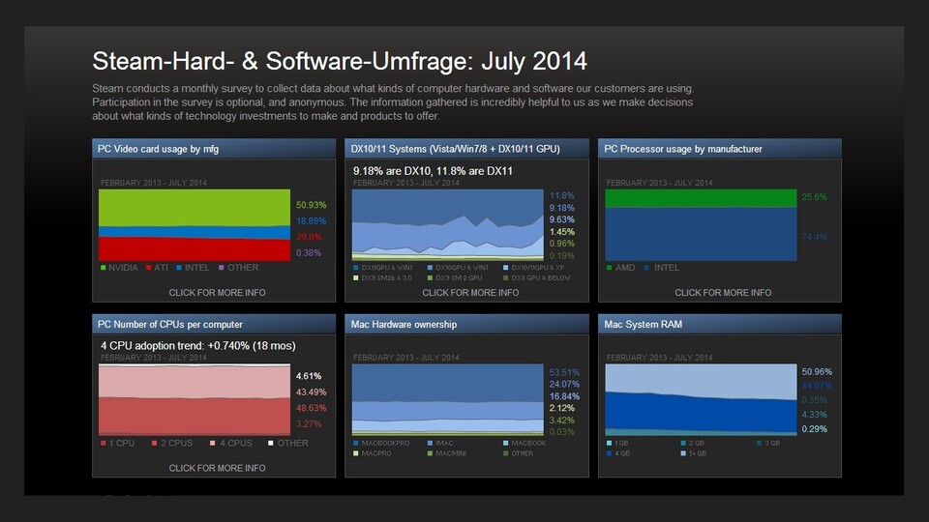Click the IMAC legend marker
The width and height of the screenshot is (929, 522).
431,443
